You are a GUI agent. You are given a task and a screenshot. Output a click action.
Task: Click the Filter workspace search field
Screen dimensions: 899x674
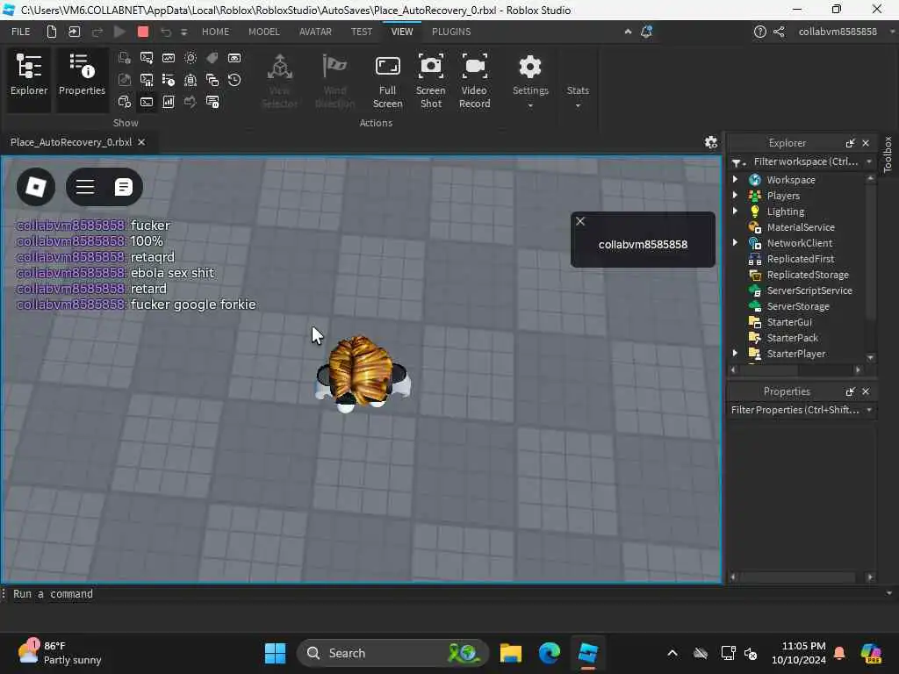pyautogui.click(x=806, y=161)
